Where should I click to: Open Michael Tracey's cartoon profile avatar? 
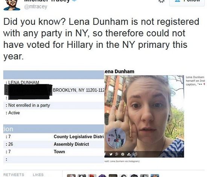point(12,5)
